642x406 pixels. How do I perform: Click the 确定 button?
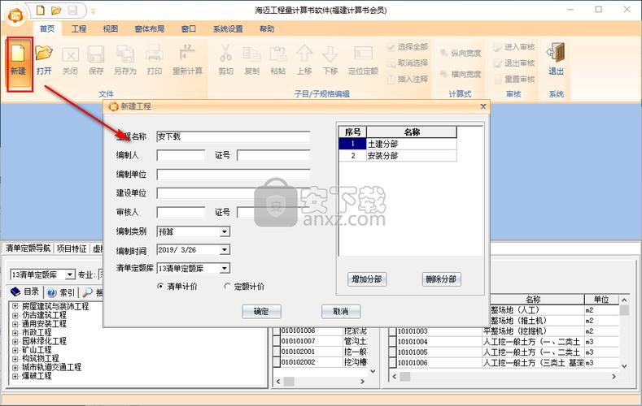coord(261,312)
